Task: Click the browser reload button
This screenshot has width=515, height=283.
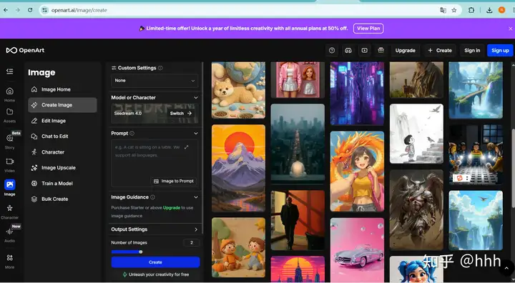Action: pos(30,10)
